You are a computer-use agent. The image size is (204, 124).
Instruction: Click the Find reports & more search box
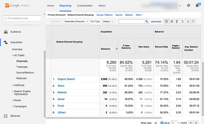(x=22, y=18)
